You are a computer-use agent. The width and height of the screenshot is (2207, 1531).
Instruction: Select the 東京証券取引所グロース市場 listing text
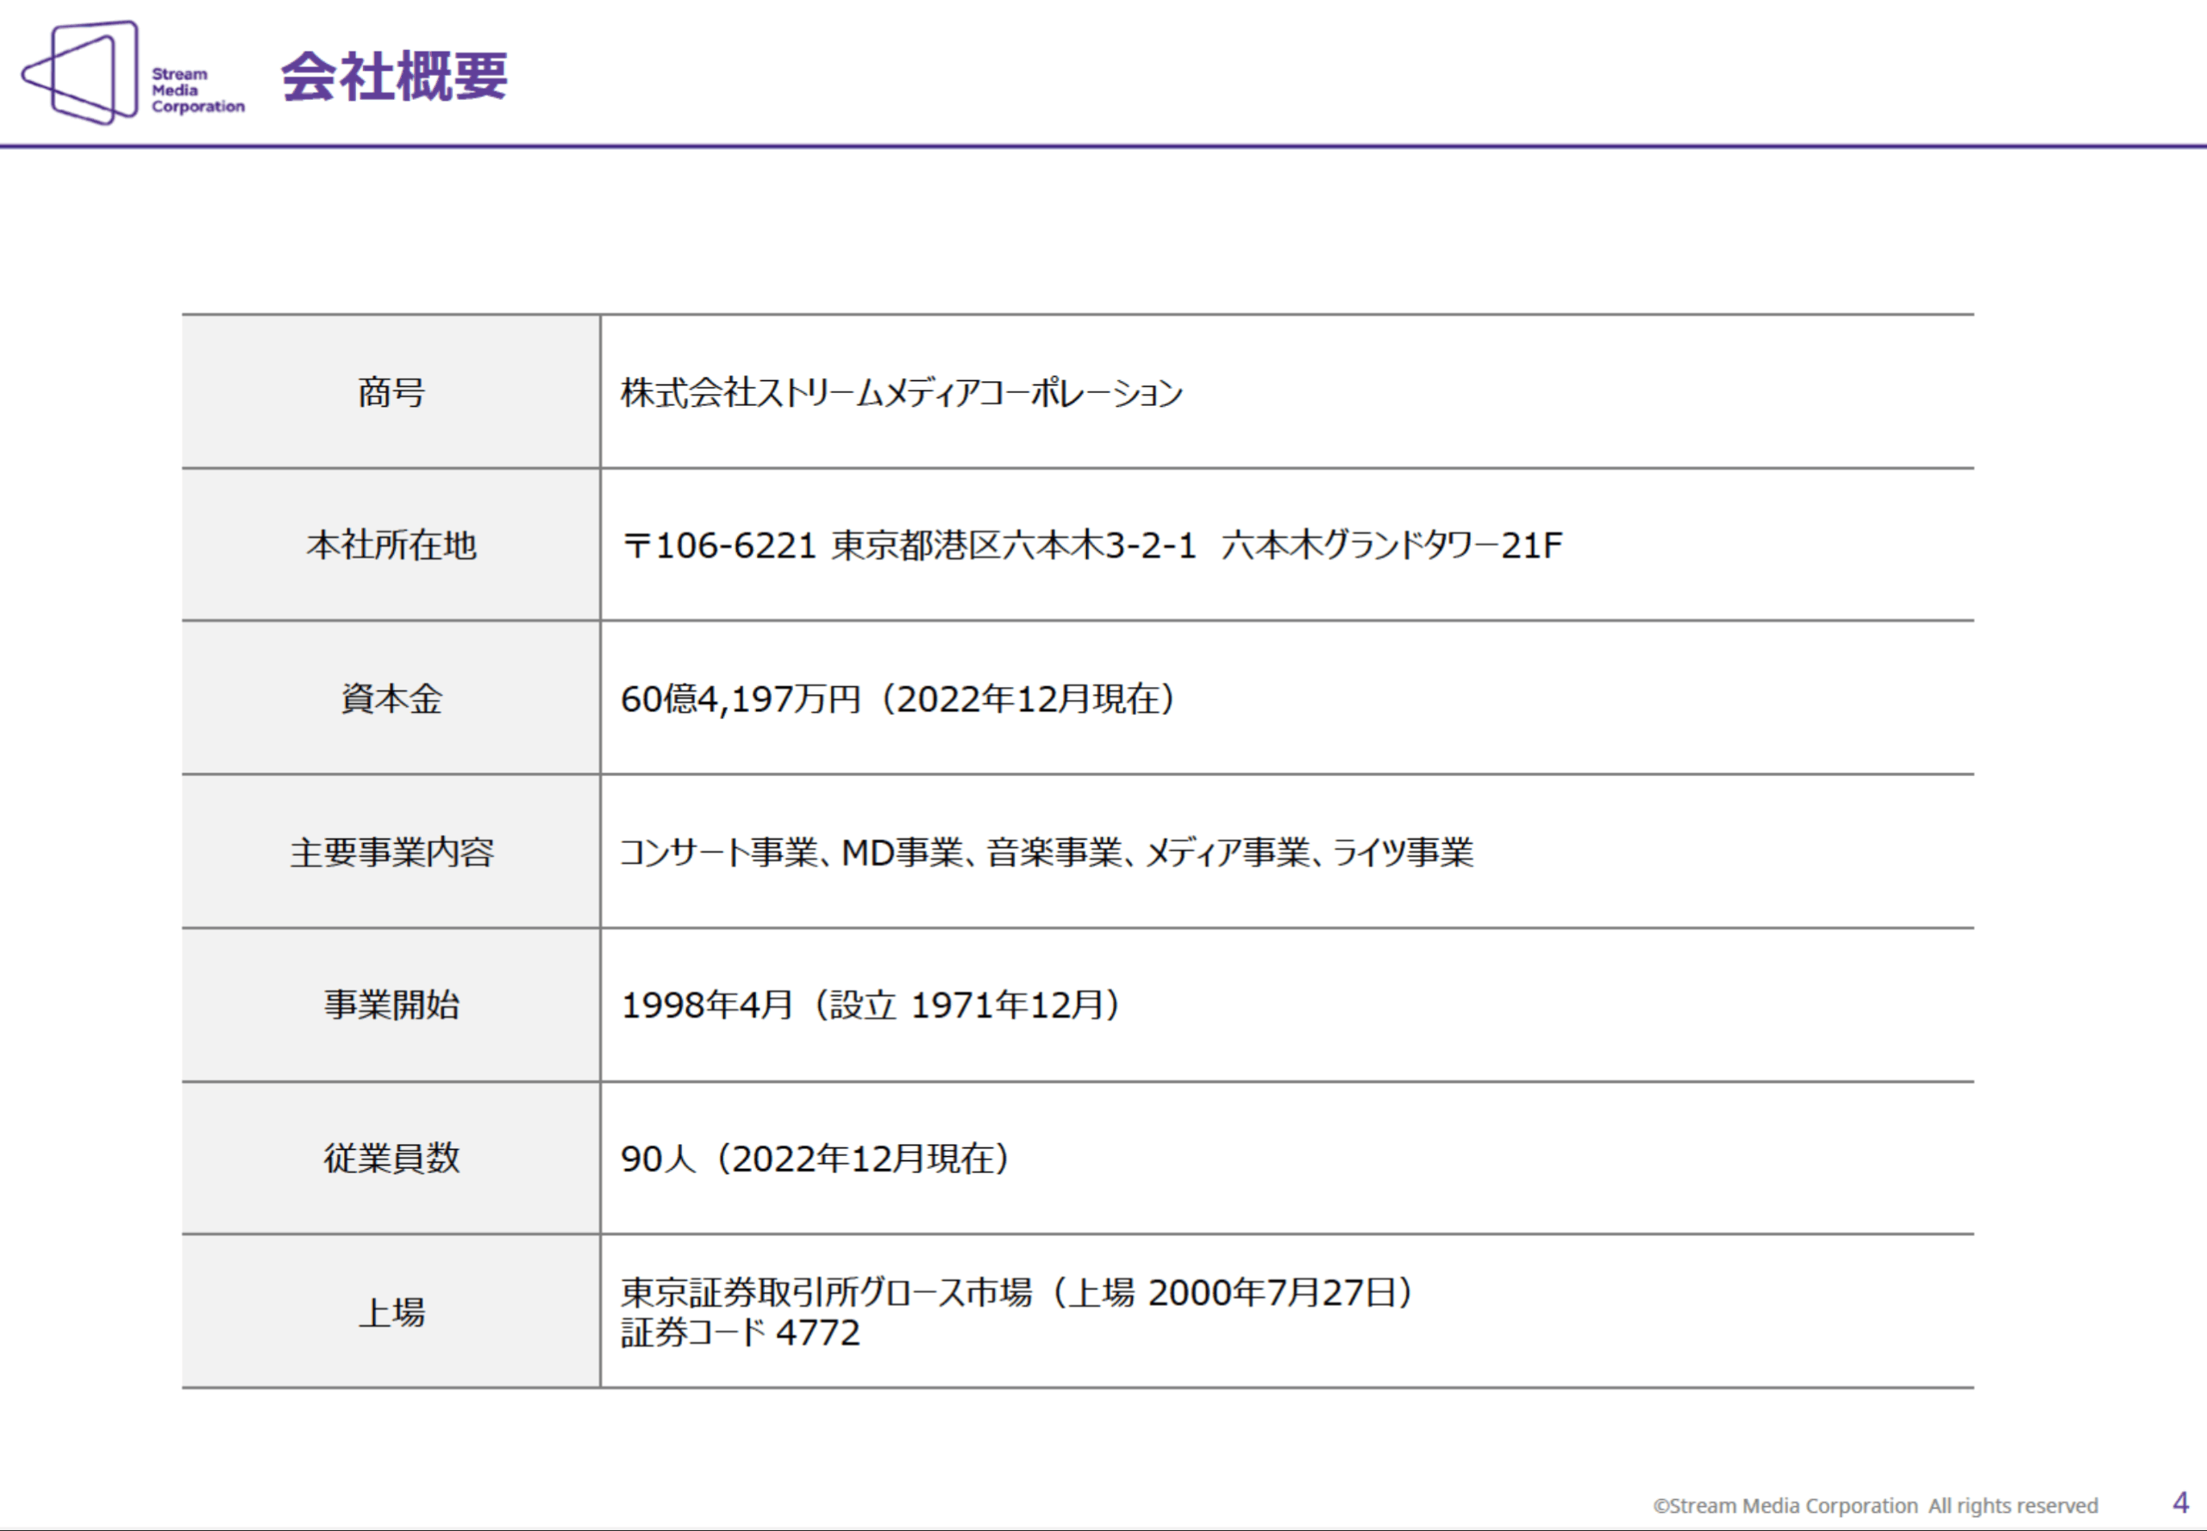(x=1019, y=1292)
